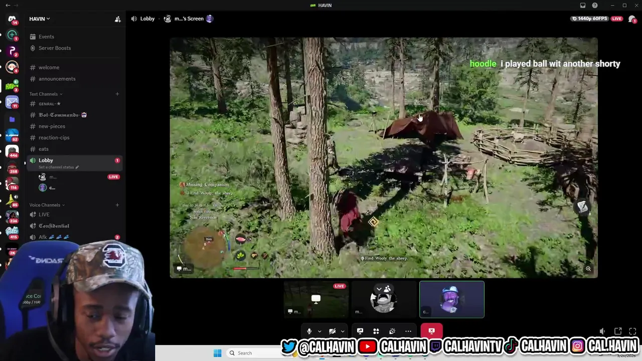
Task: Open Server Boosts
Action: 55,48
